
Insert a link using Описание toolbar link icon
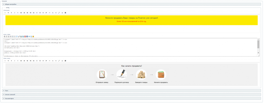pyautogui.click(x=43, y=13)
